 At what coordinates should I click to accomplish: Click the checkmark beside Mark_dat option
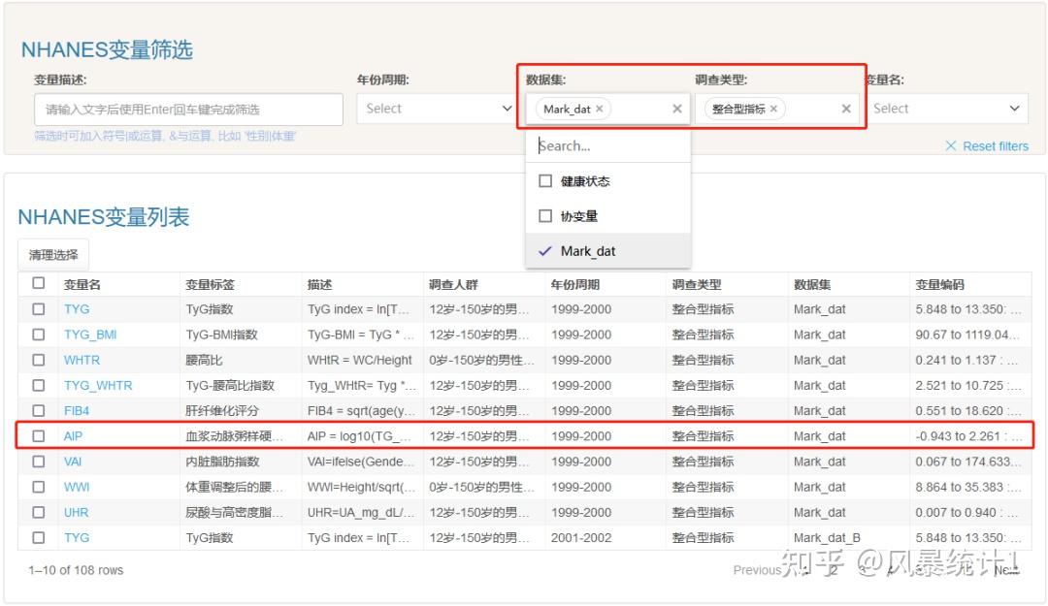click(544, 250)
